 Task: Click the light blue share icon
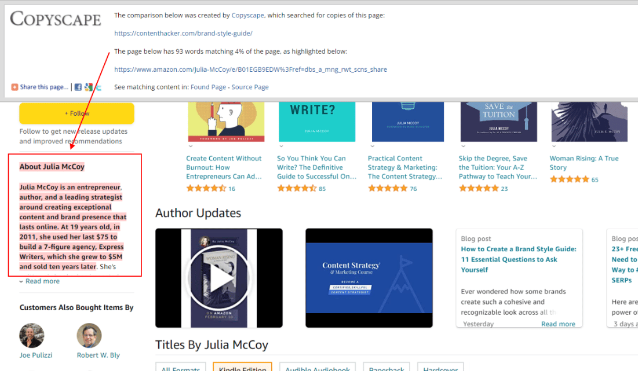coord(99,87)
